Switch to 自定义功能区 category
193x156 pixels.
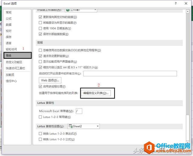click(14, 62)
